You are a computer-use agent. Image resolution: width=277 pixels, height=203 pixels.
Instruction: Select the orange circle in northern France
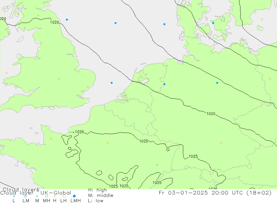(107, 143)
